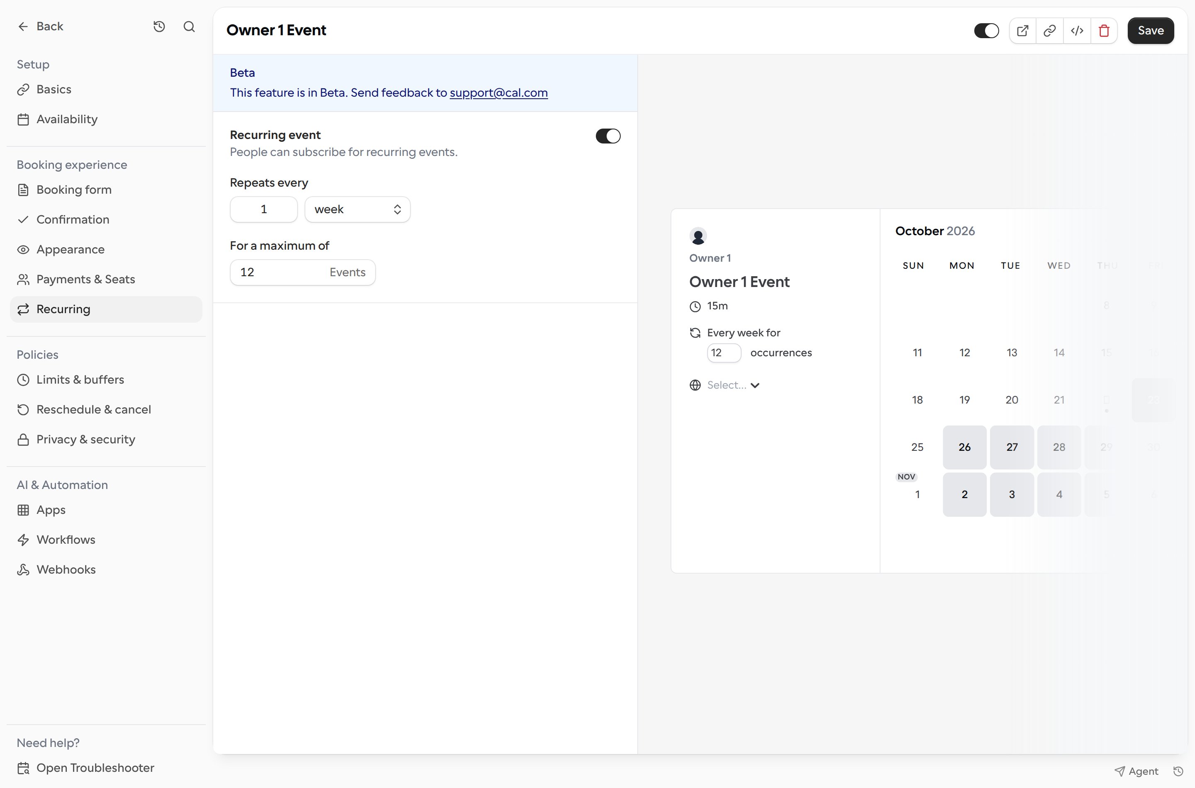This screenshot has width=1195, height=788.
Task: Open the week frequency dropdown
Action: pyautogui.click(x=357, y=209)
